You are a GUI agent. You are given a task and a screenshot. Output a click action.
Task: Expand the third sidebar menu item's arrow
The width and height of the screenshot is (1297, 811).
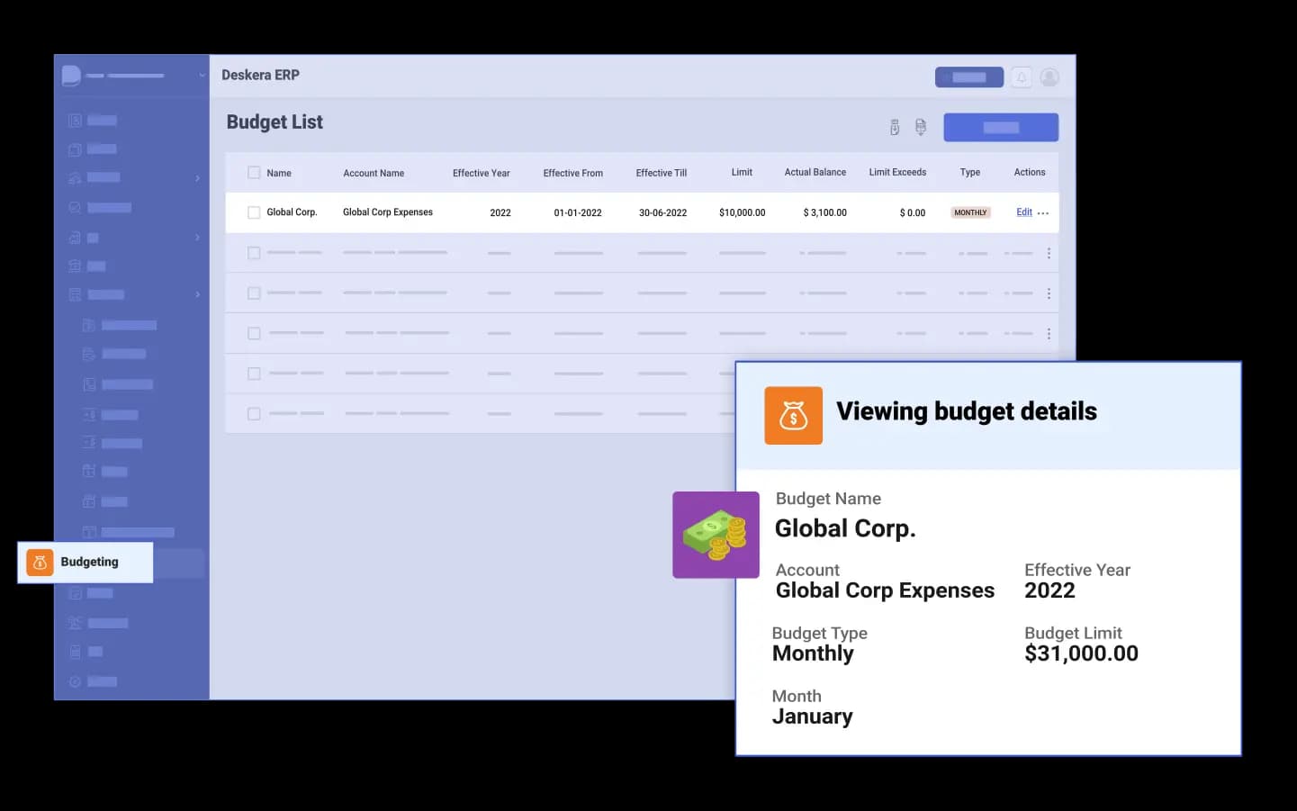pyautogui.click(x=197, y=178)
